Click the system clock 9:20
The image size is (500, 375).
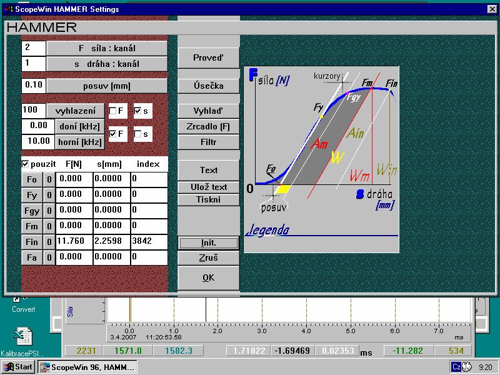(x=486, y=367)
